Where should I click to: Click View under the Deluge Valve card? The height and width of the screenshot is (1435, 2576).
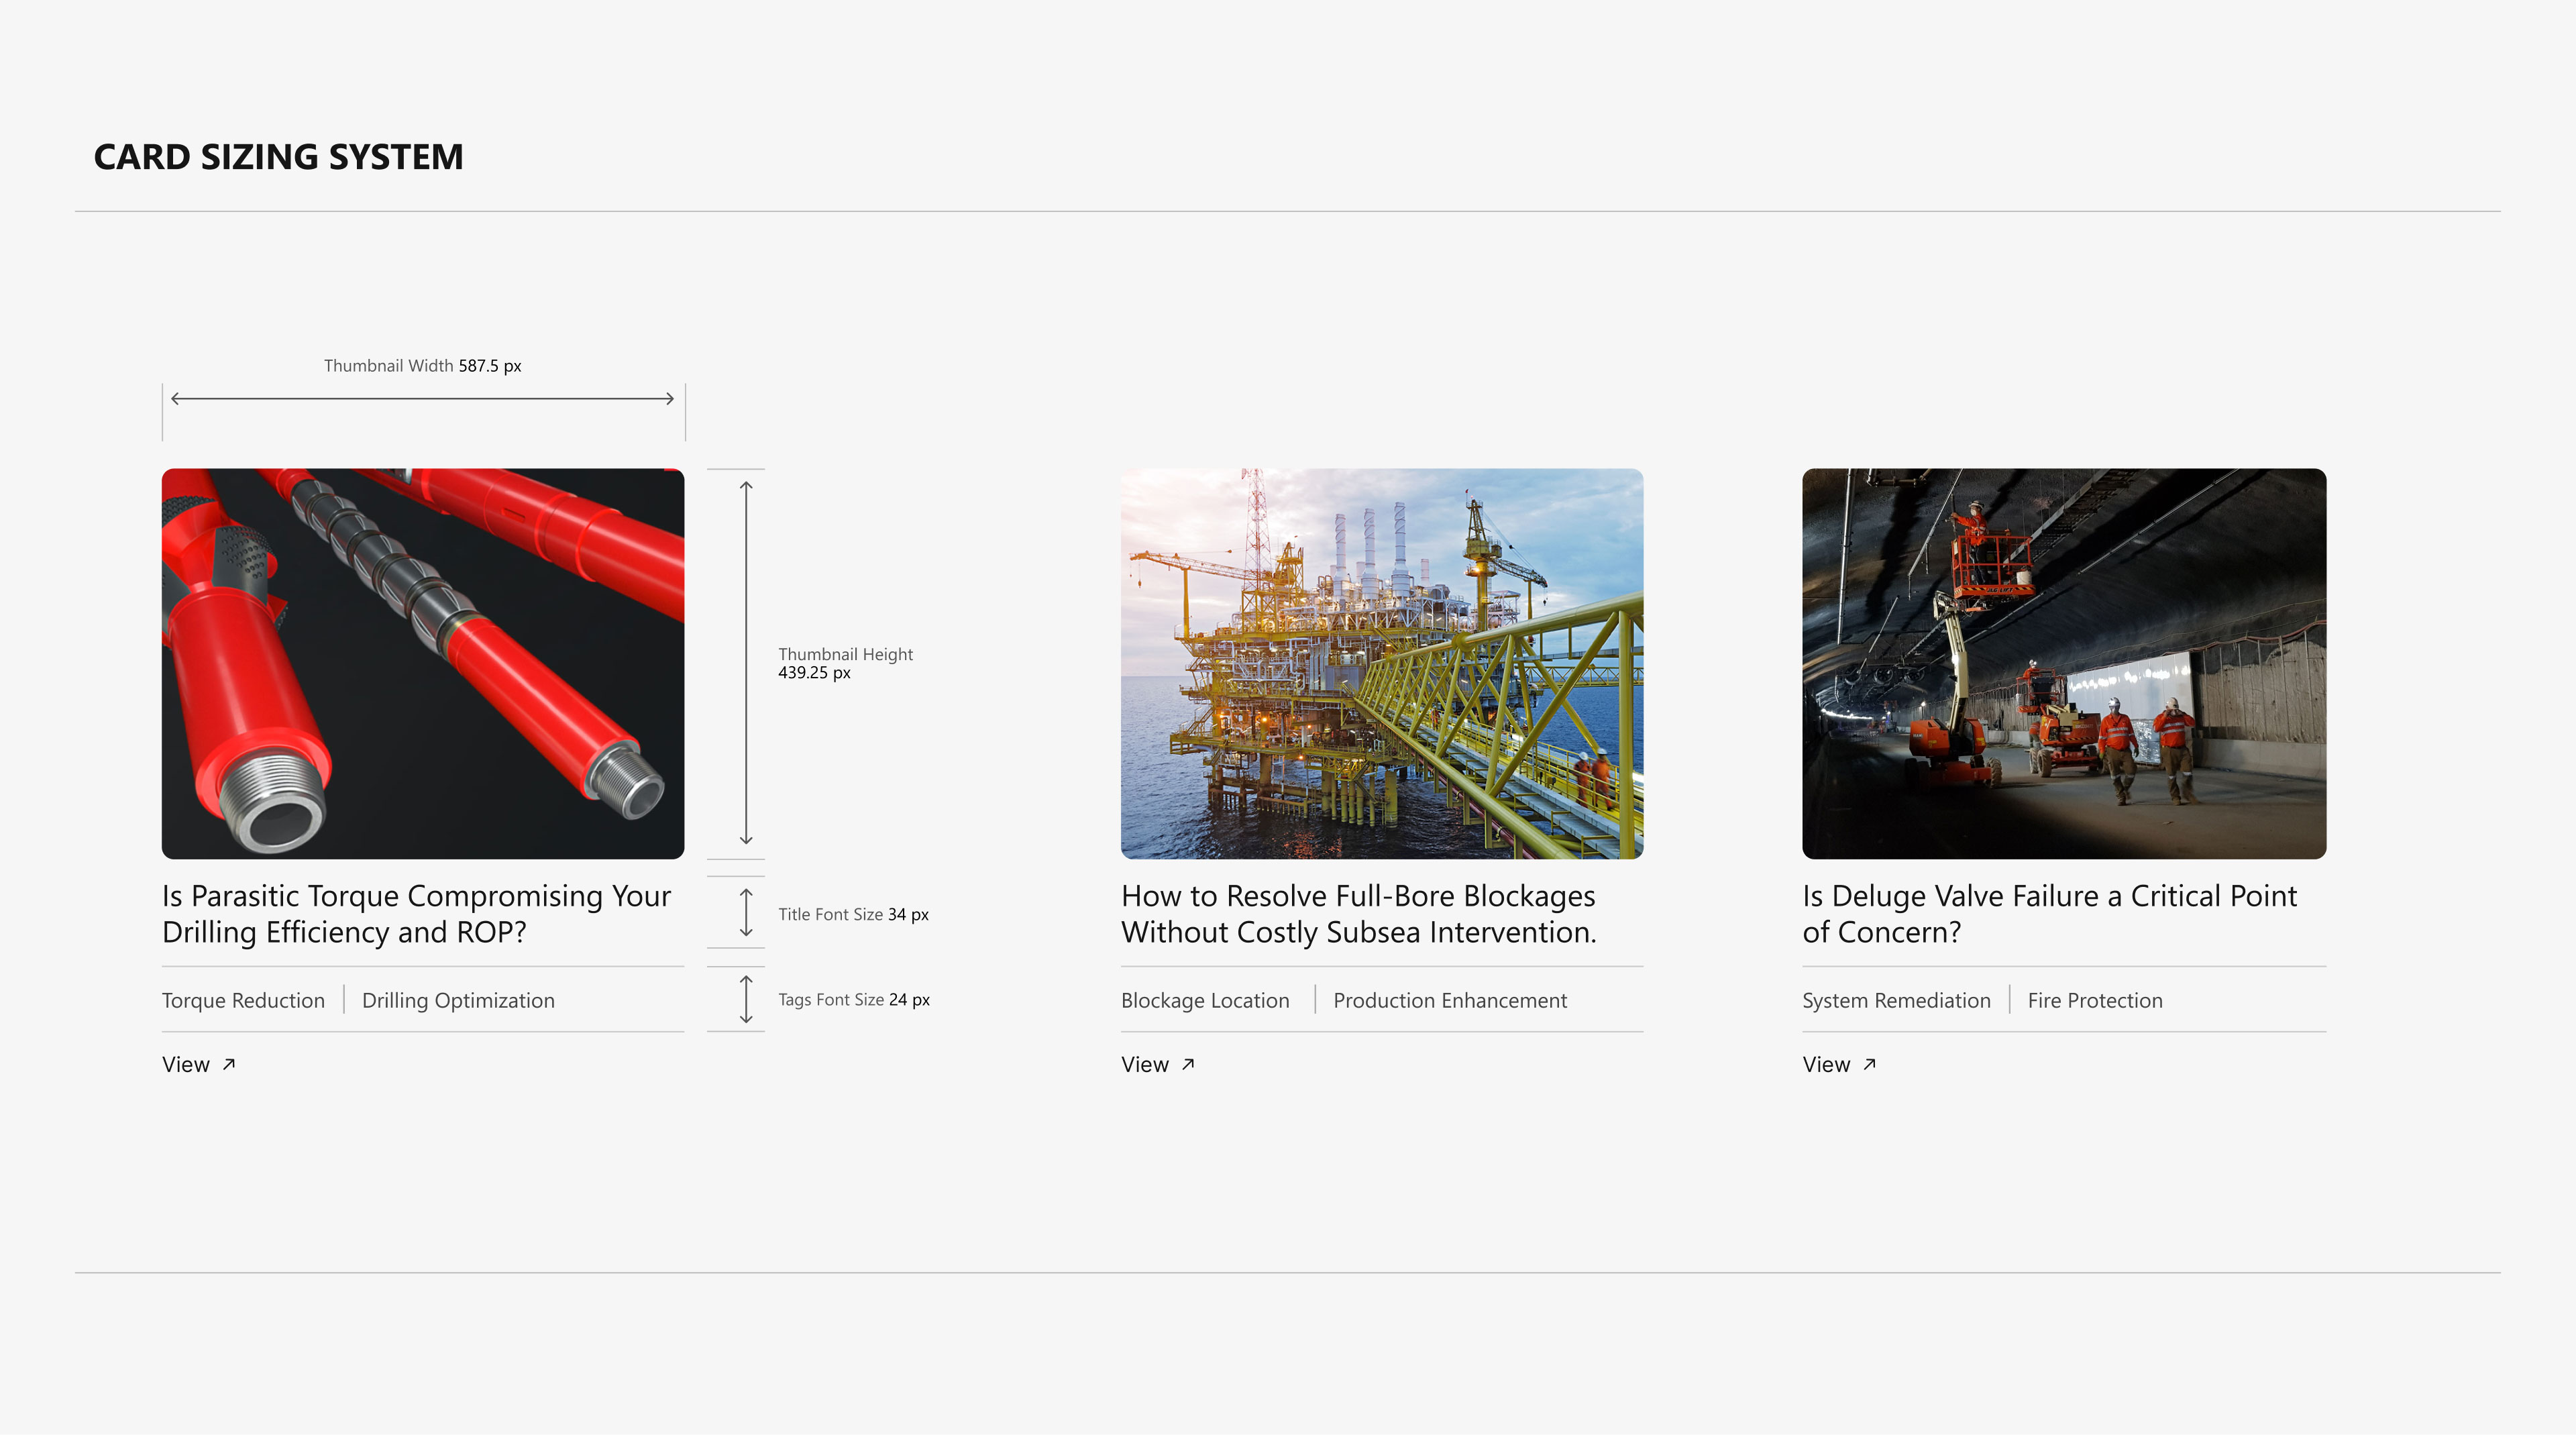pos(1826,1064)
